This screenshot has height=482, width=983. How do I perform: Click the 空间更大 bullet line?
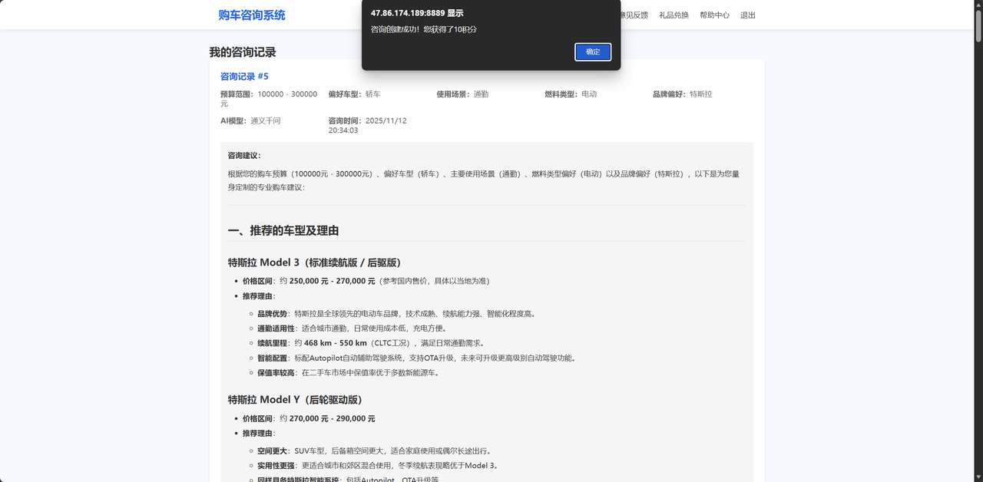(x=374, y=451)
